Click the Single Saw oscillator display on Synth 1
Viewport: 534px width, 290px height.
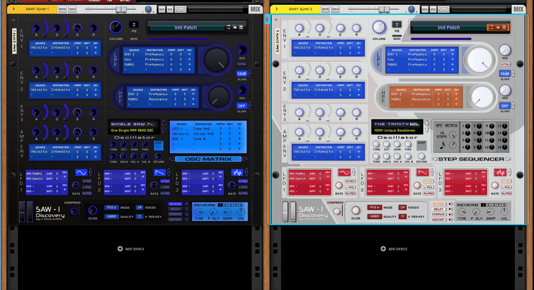[x=134, y=127]
